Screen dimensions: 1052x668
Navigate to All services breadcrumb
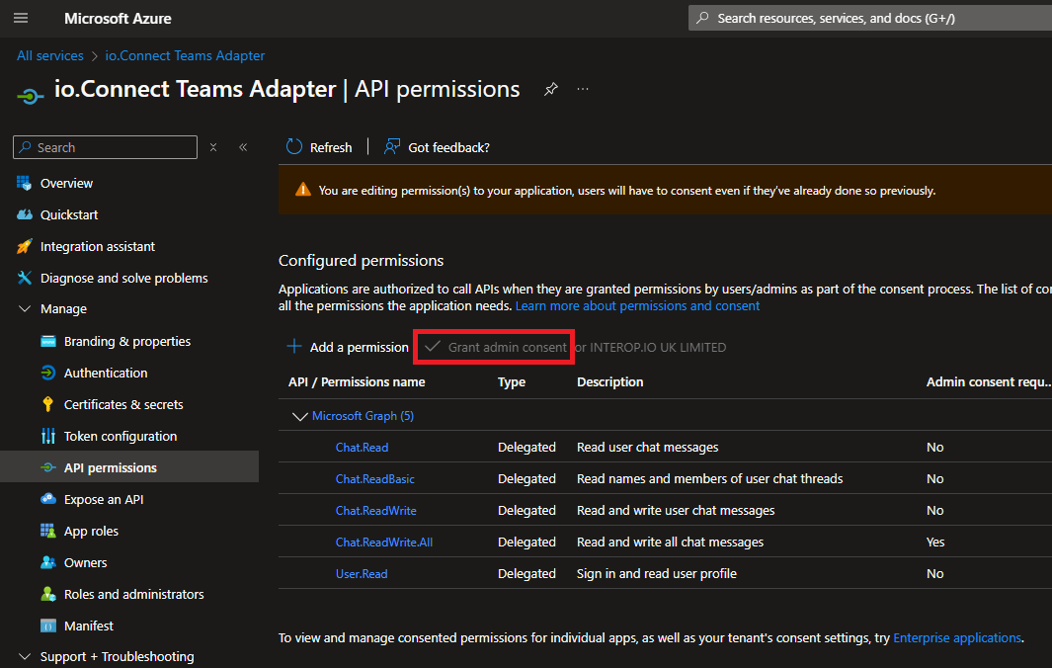[50, 55]
